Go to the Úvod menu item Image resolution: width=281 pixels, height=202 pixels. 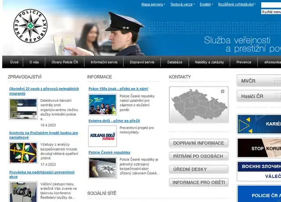click(x=14, y=62)
